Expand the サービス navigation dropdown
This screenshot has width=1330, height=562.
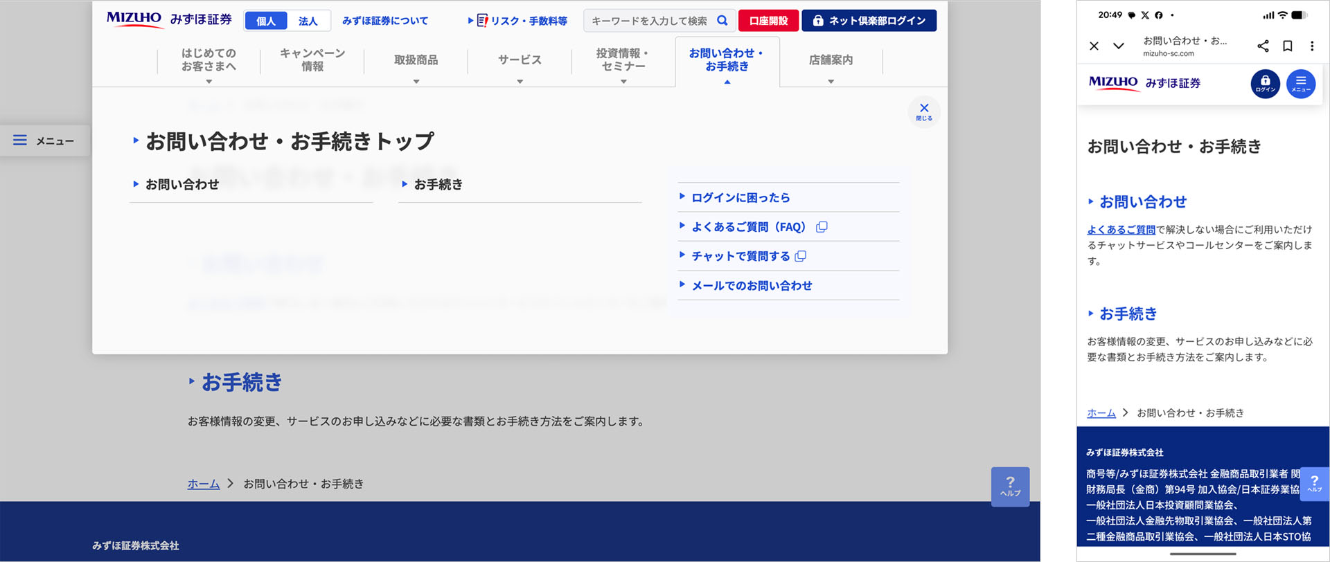pyautogui.click(x=520, y=61)
